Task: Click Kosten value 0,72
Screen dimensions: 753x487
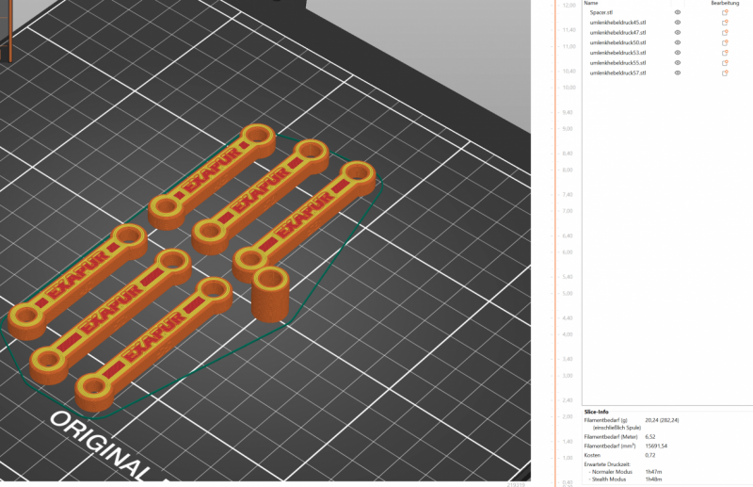Action: 650,455
